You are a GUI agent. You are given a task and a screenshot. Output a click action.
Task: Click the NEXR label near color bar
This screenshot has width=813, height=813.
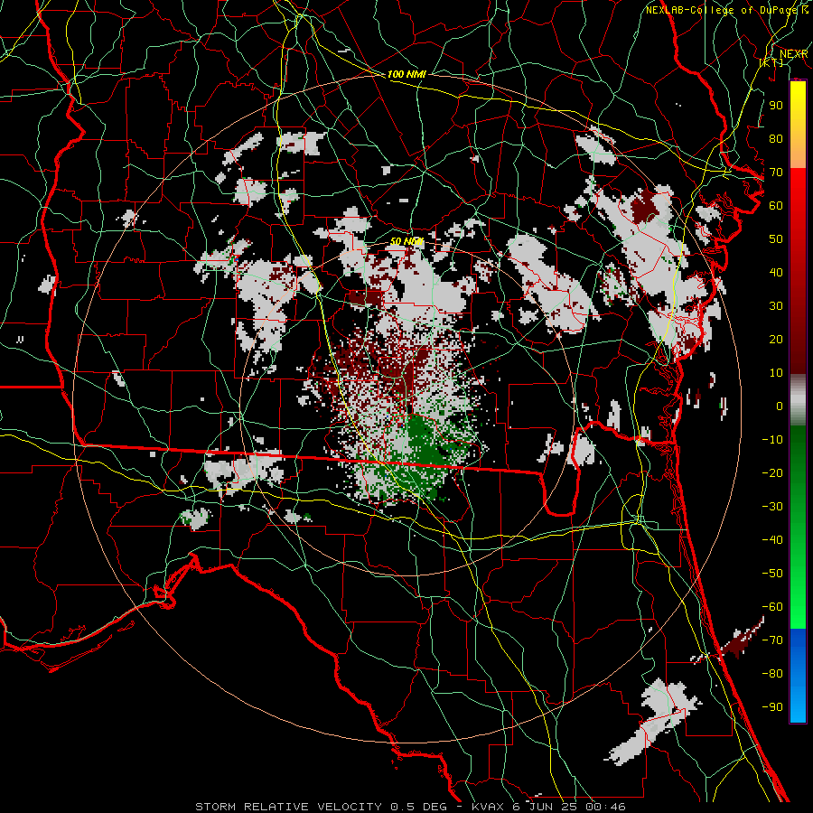point(794,54)
